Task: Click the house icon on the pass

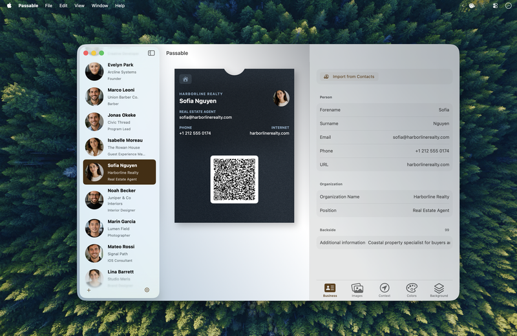Action: [185, 79]
